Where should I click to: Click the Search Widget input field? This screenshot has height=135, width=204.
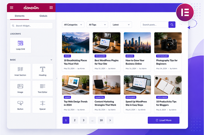[x=31, y=26]
